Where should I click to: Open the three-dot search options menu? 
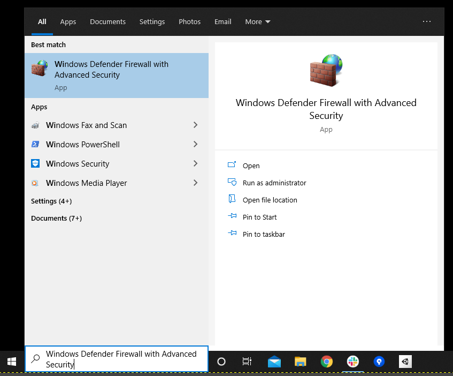point(427,21)
